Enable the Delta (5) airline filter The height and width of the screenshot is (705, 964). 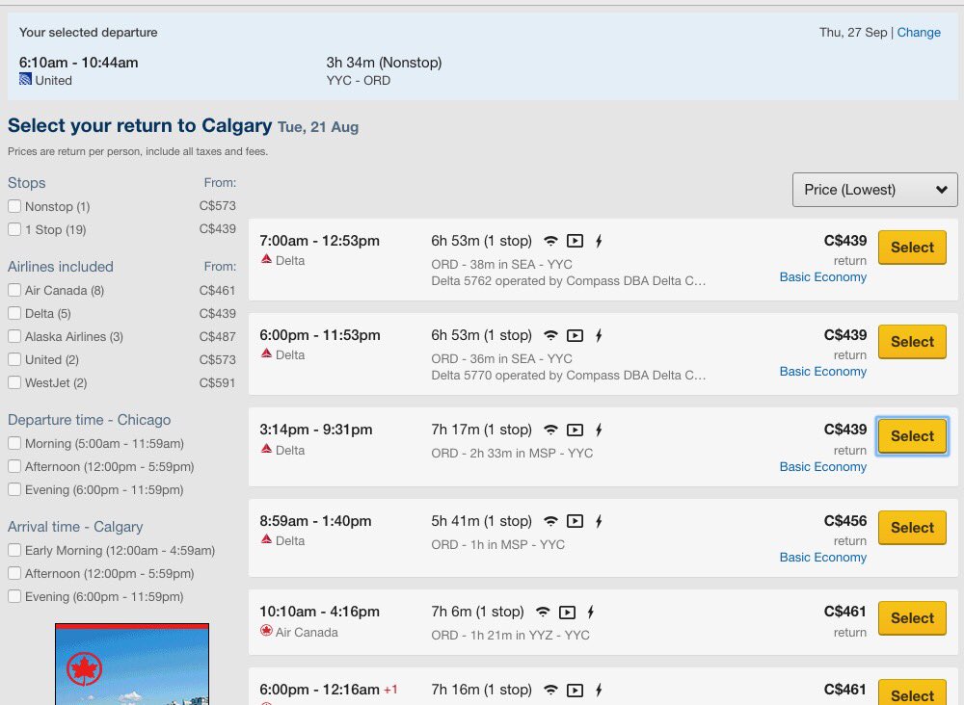14,313
